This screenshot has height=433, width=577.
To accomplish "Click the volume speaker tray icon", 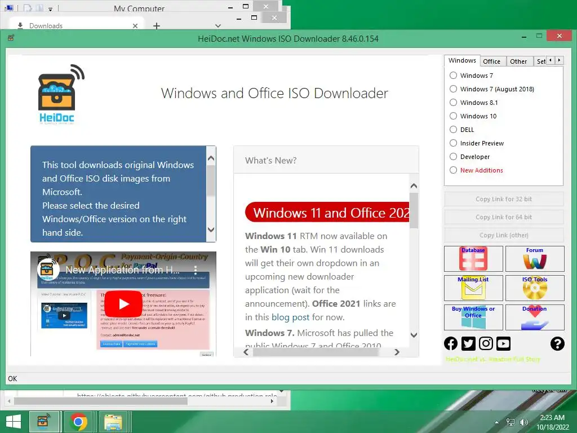I will pos(523,422).
